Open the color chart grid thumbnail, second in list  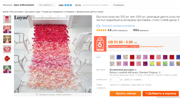7,29
